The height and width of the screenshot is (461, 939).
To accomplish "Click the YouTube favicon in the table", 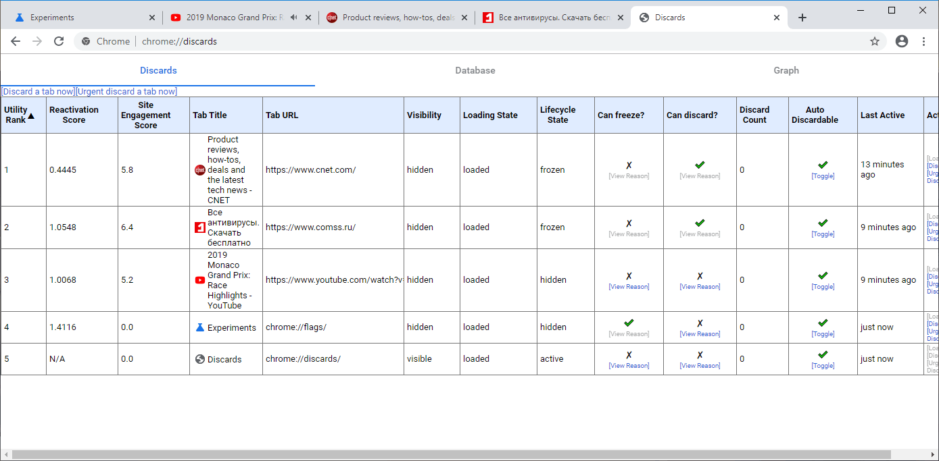I will click(199, 280).
